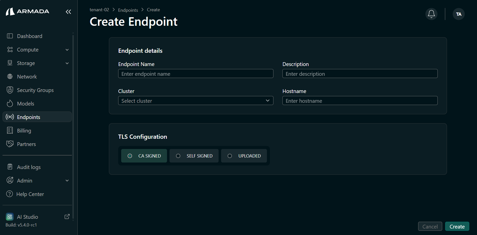Open the TA user avatar menu
477x235 pixels.
click(459, 14)
